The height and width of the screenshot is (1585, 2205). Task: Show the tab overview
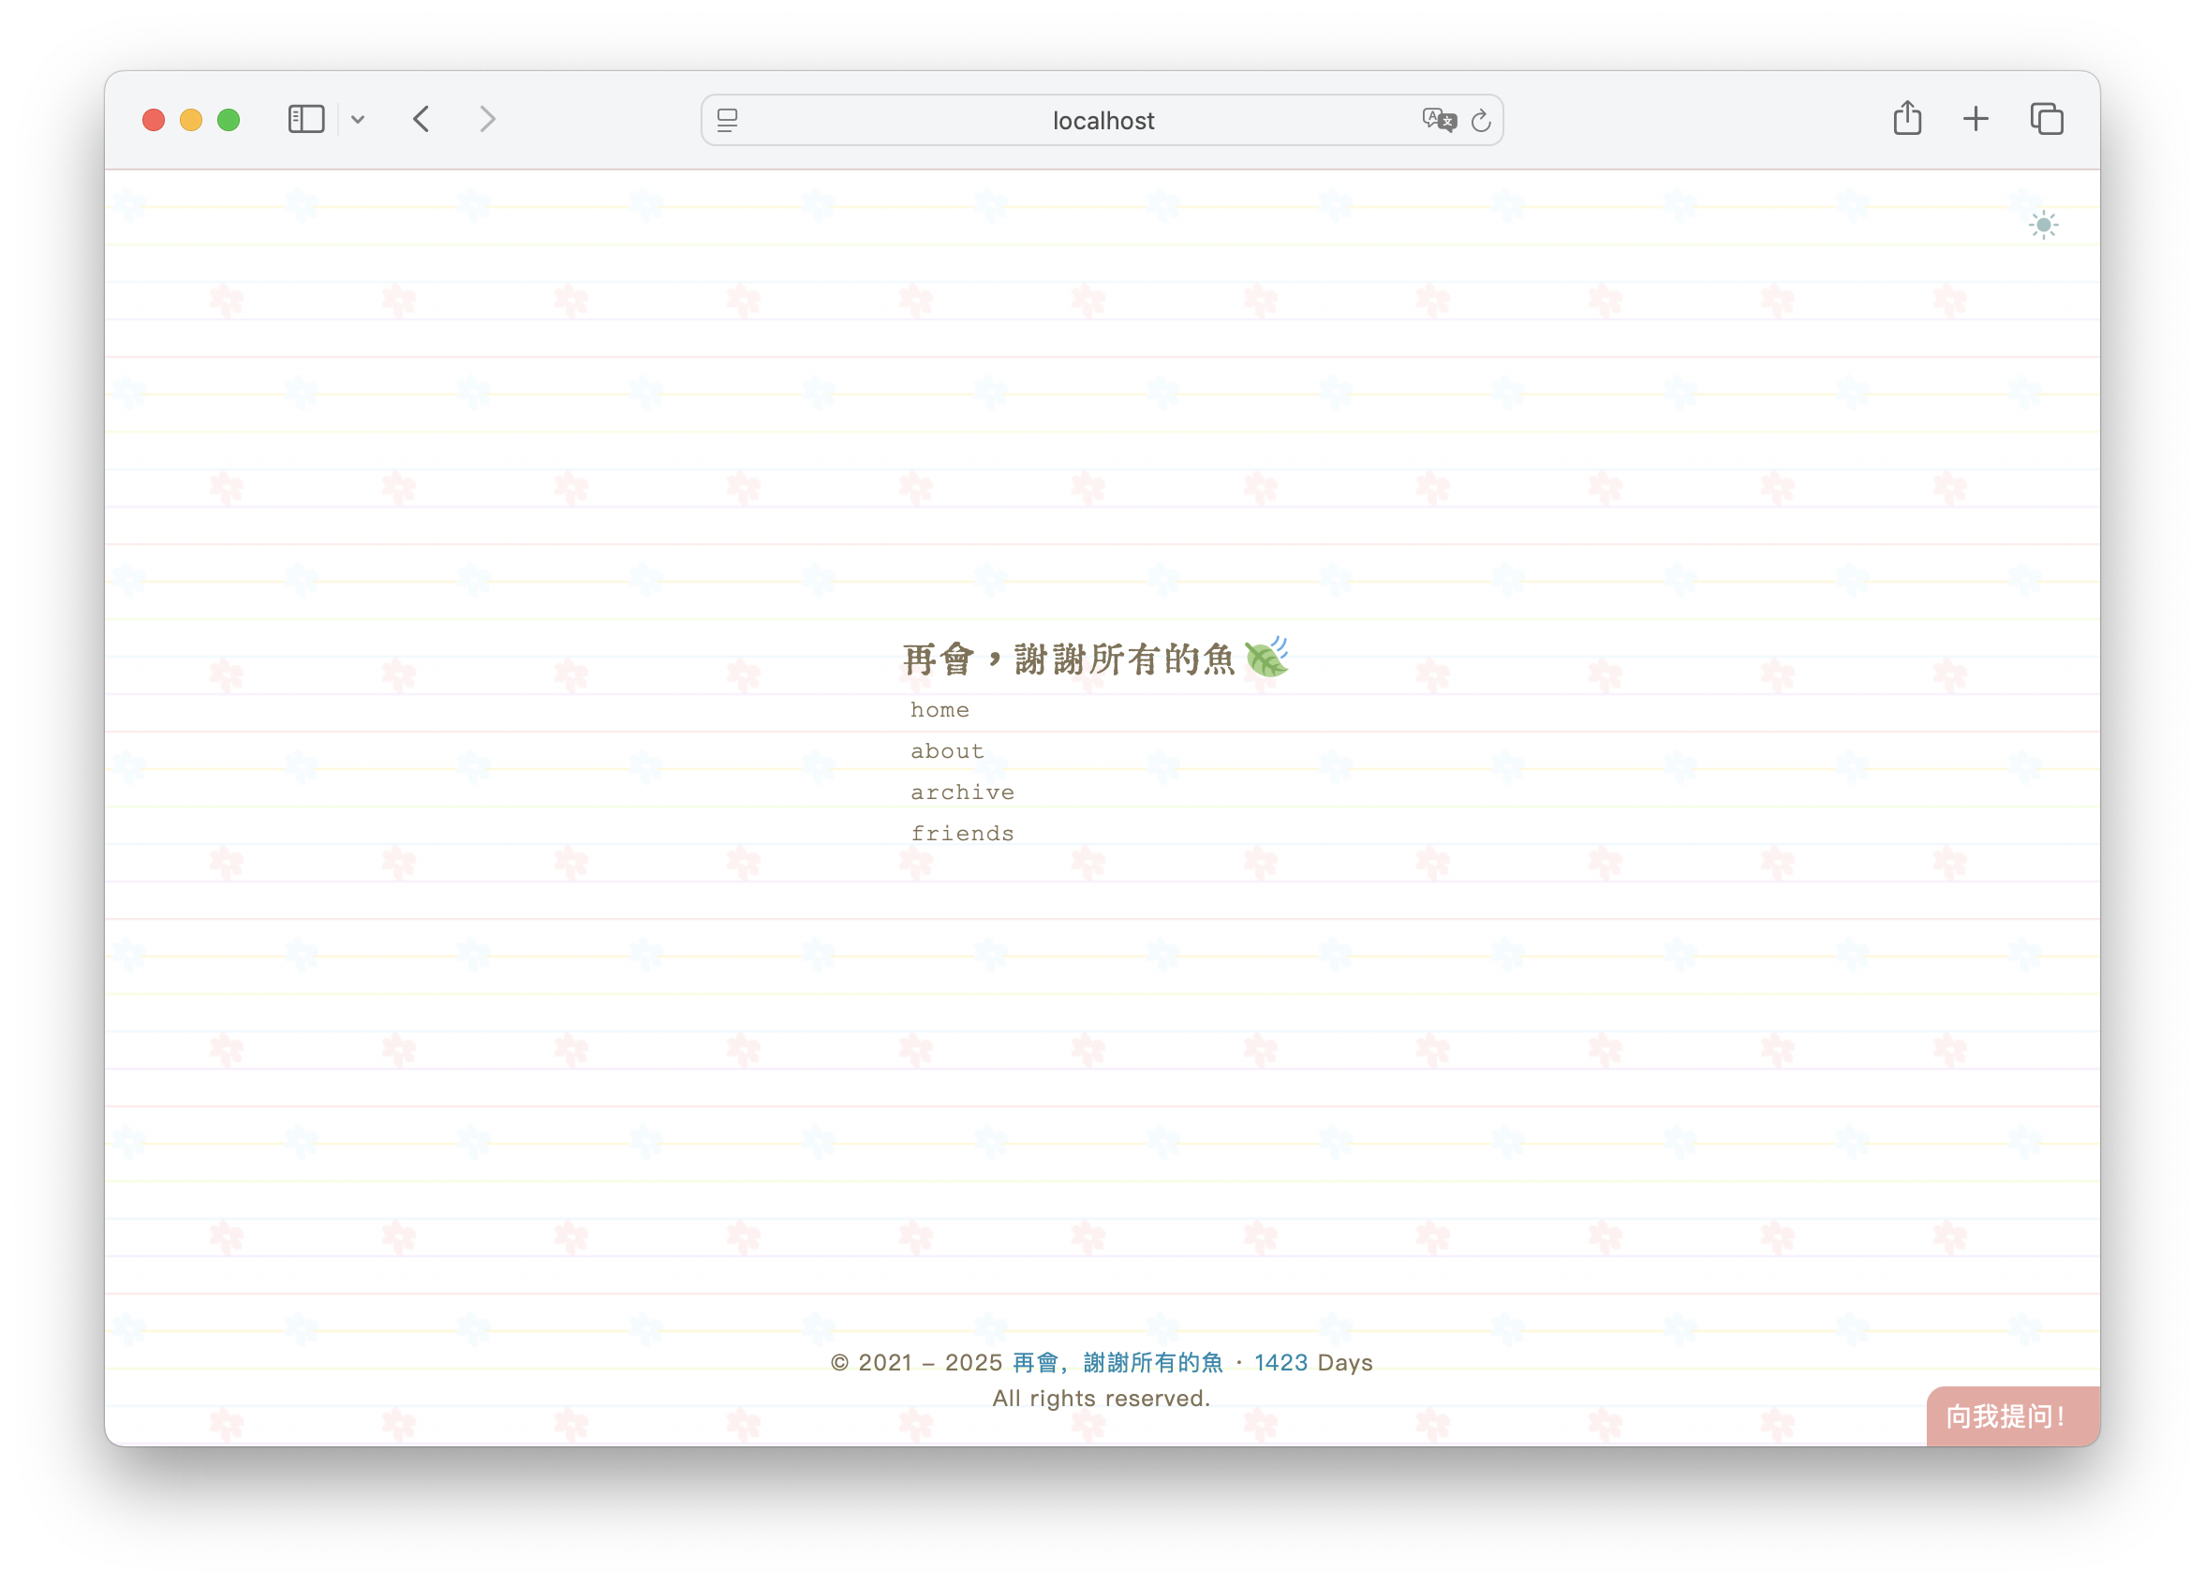(x=2047, y=120)
